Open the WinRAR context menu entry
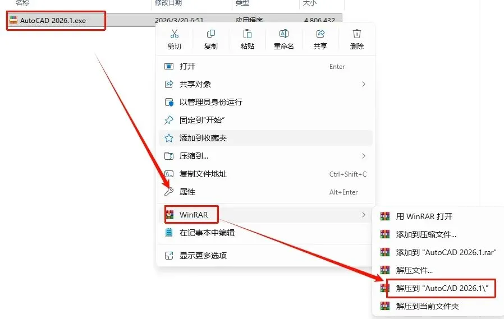This screenshot has width=504, height=319. coord(265,215)
